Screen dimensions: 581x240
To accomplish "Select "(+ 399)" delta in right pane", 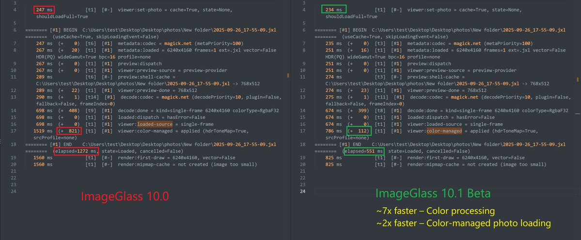I will point(359,111).
